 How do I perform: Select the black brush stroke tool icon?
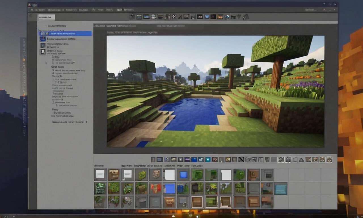pos(241,160)
